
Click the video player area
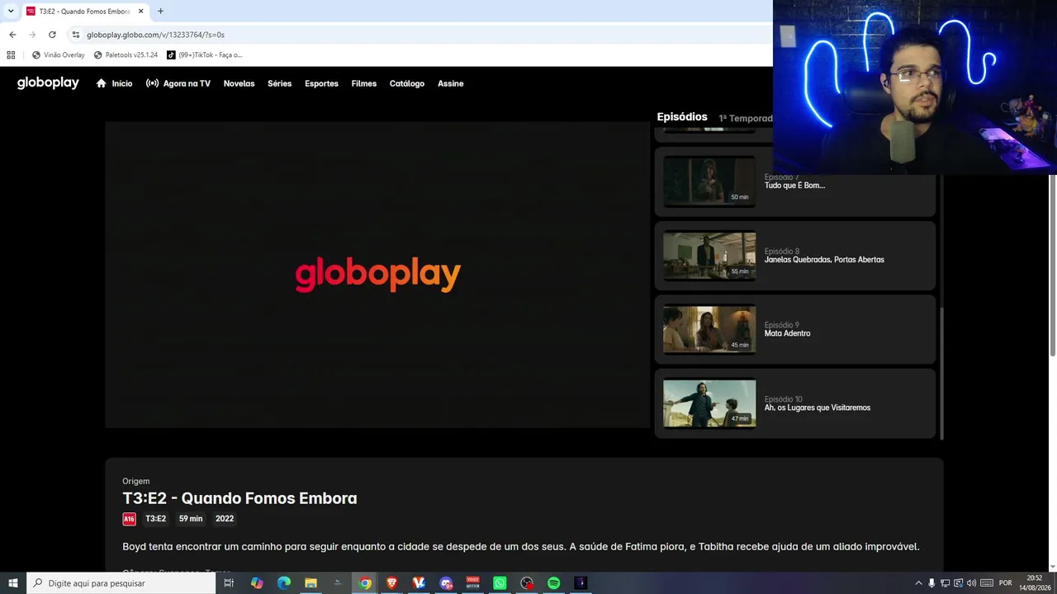(377, 275)
